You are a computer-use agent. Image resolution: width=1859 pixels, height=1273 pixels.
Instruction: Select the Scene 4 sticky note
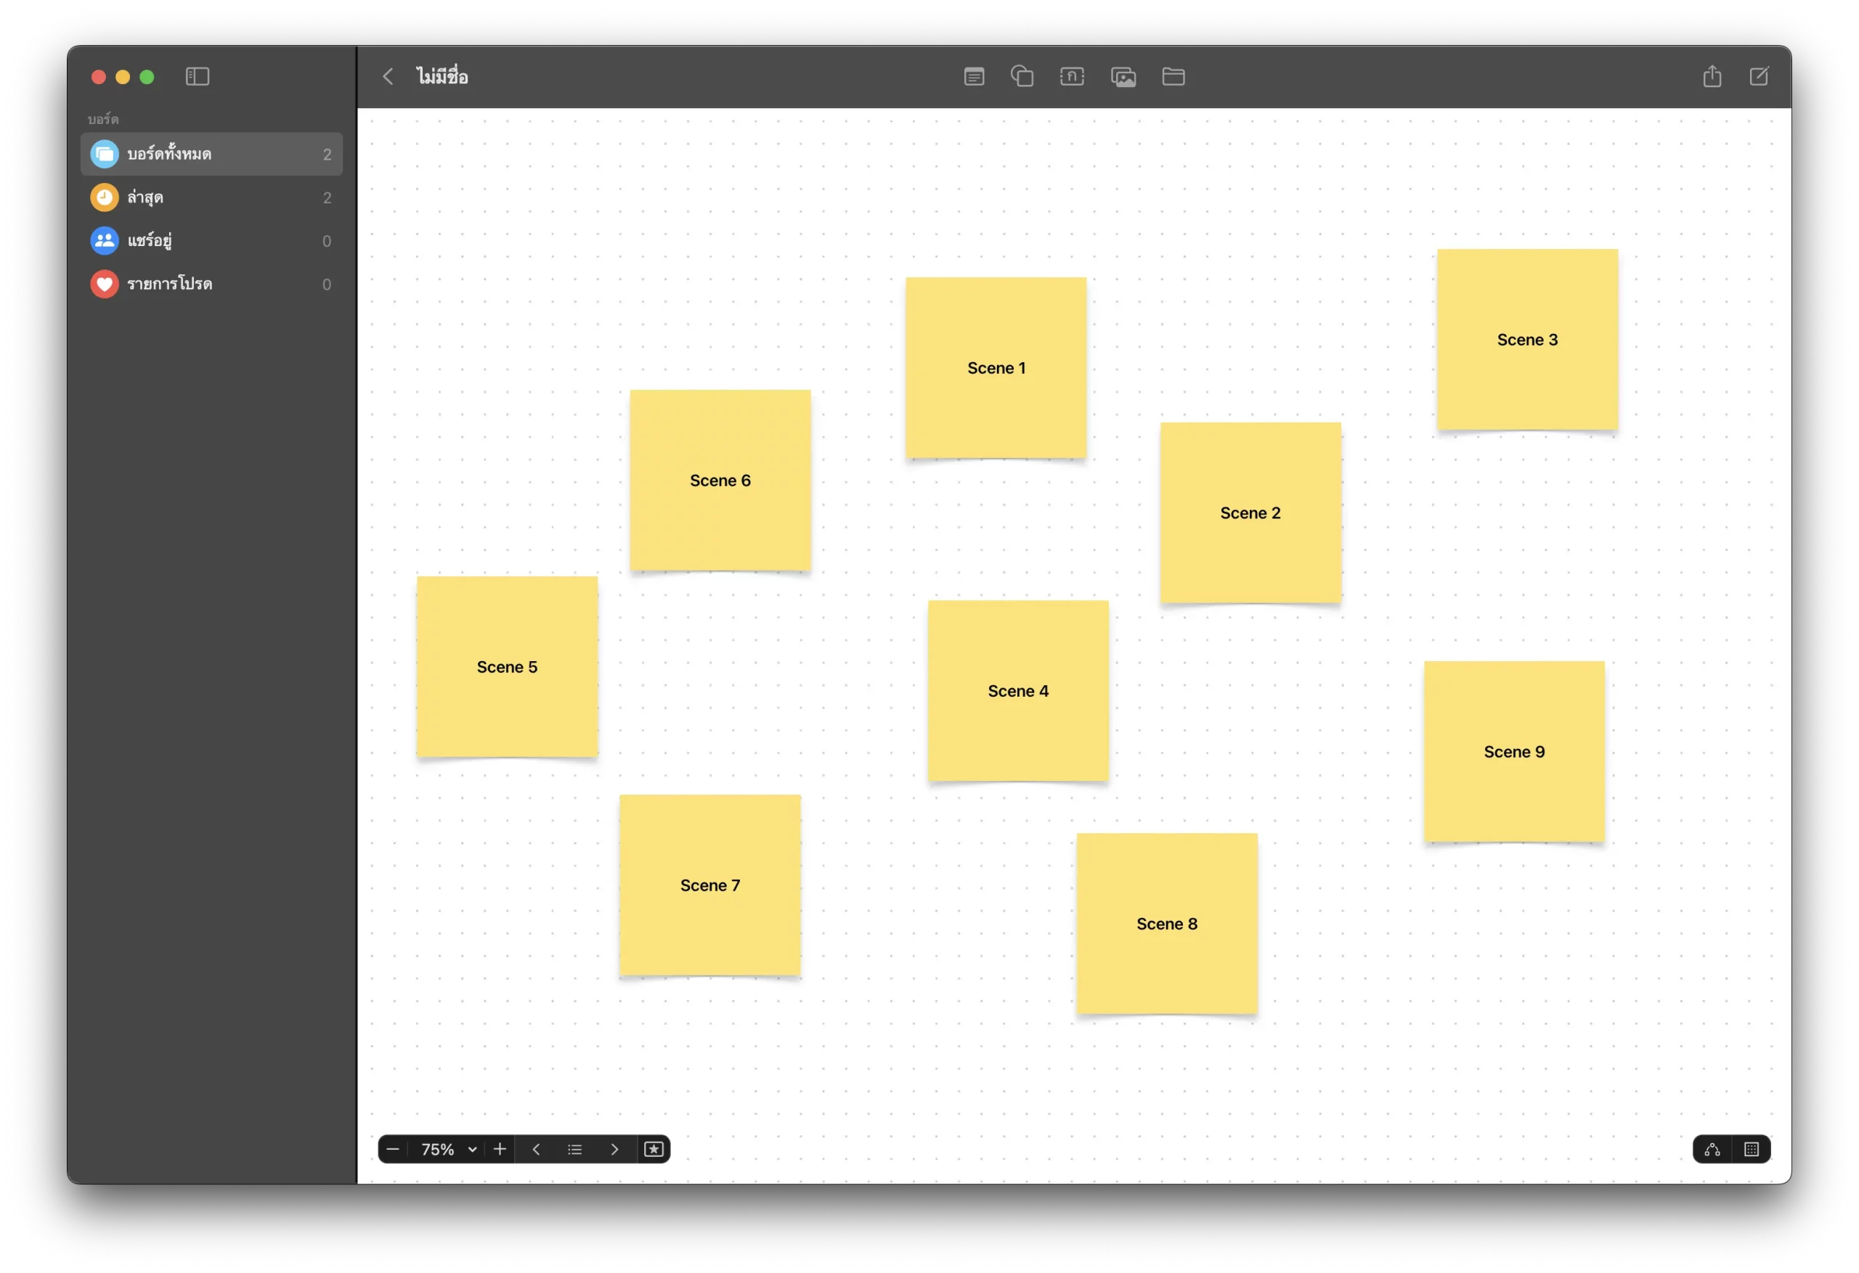point(1017,691)
